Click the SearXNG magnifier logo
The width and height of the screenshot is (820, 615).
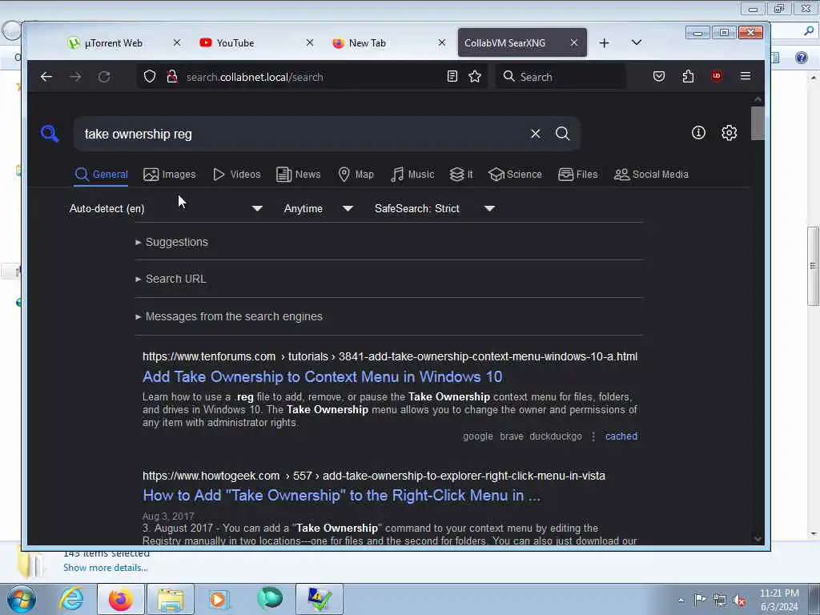coord(50,134)
